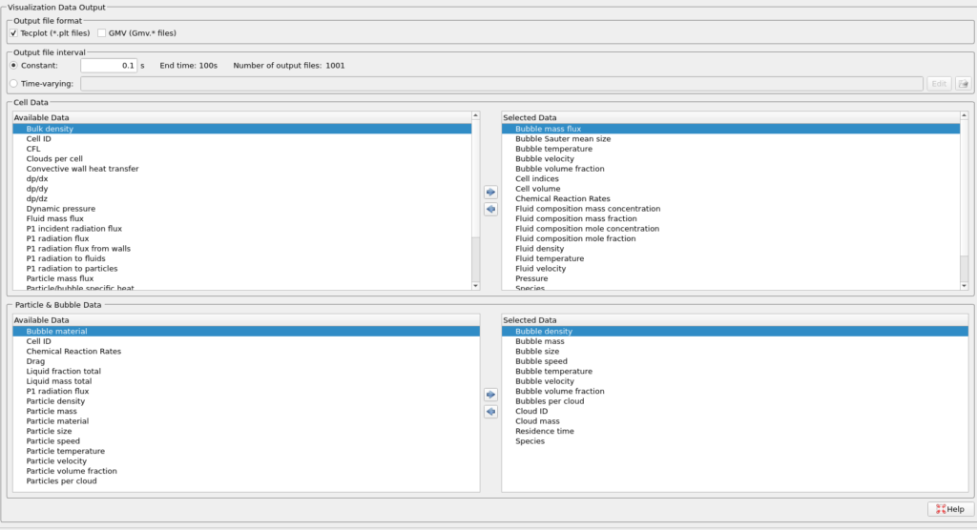Enable GMV (Gmv.* files) output format
The height and width of the screenshot is (530, 977).
(102, 33)
